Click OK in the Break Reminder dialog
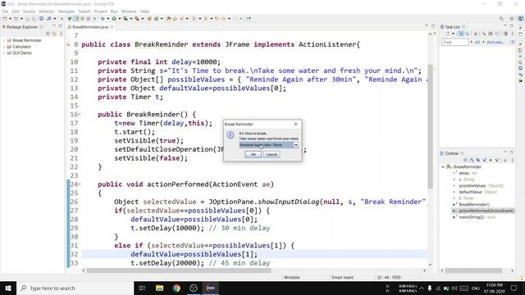Screen dimensions: 525x295 (253, 154)
